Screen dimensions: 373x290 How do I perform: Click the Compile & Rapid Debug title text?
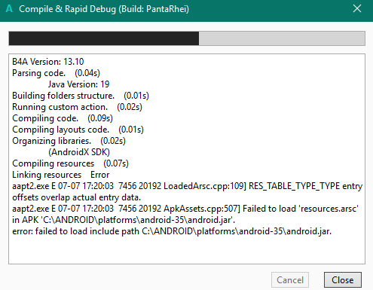tap(104, 9)
